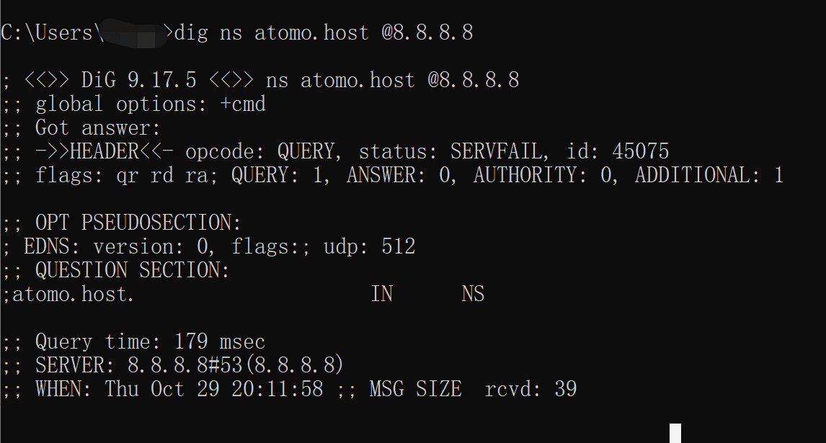Click the QUESTION SECTION heading

coord(132,271)
